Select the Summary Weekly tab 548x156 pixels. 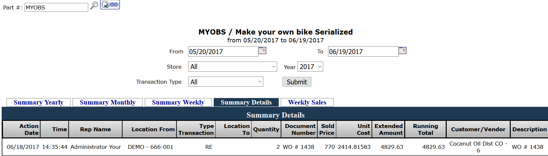[178, 102]
